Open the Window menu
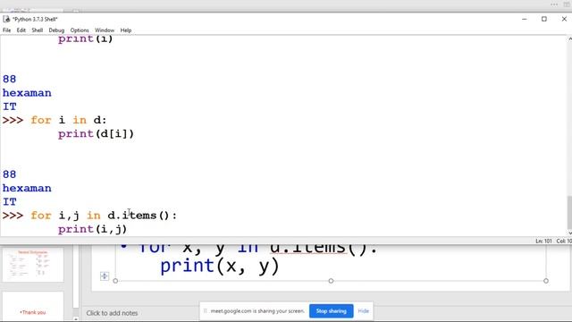 105,30
